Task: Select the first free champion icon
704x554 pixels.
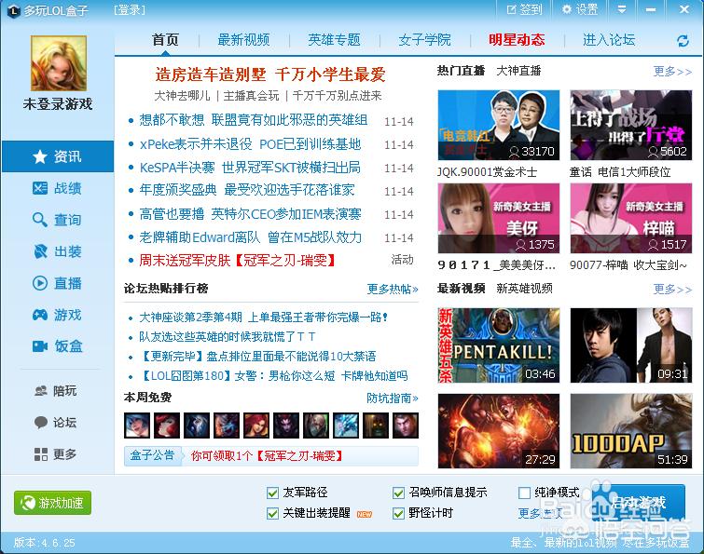Action: click(137, 426)
